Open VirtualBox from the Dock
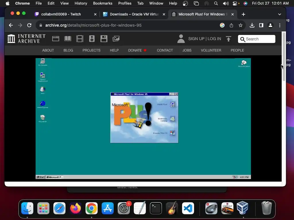 [243, 208]
